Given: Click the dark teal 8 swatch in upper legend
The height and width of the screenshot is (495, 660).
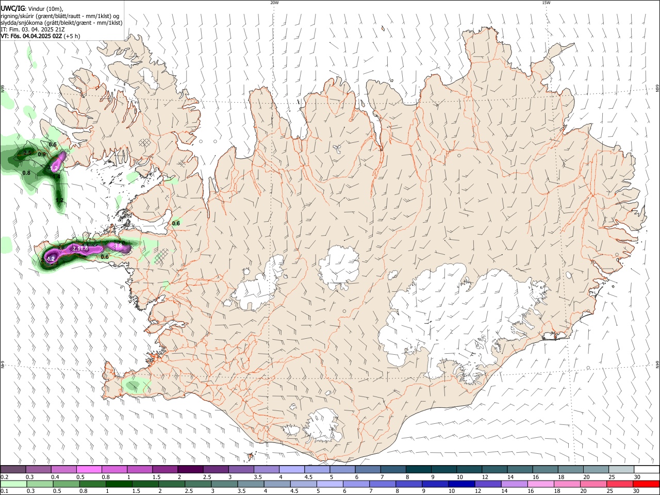Looking at the screenshot, I should pos(418,469).
